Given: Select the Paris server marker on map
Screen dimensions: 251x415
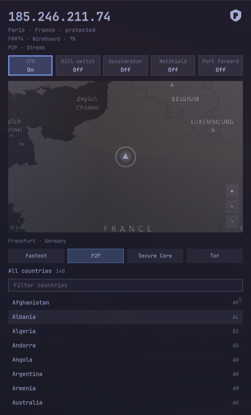Looking at the screenshot, I should [125, 157].
